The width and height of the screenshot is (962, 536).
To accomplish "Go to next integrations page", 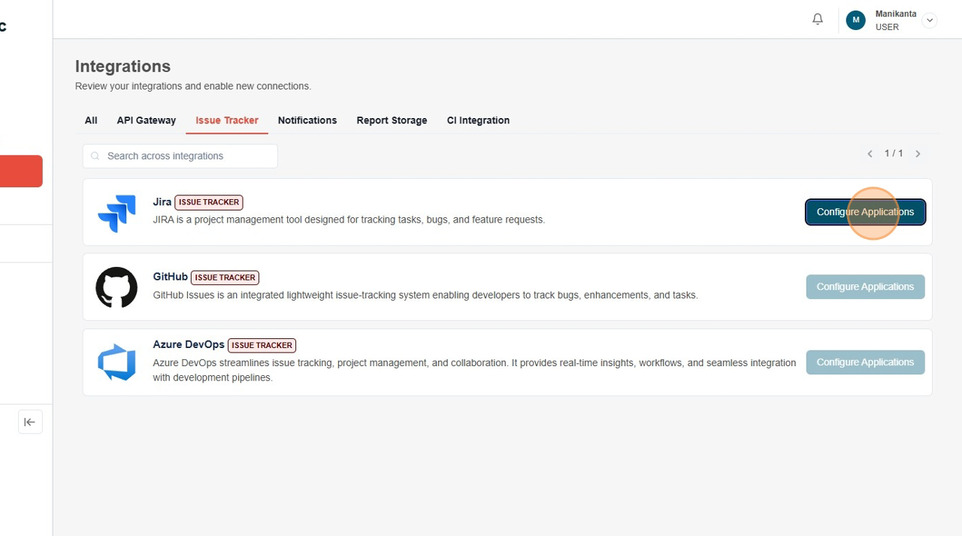I will pyautogui.click(x=918, y=153).
